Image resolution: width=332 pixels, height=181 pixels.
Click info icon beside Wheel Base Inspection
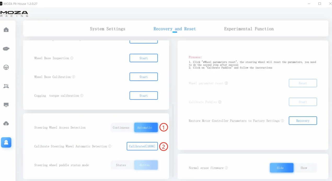pos(72,58)
